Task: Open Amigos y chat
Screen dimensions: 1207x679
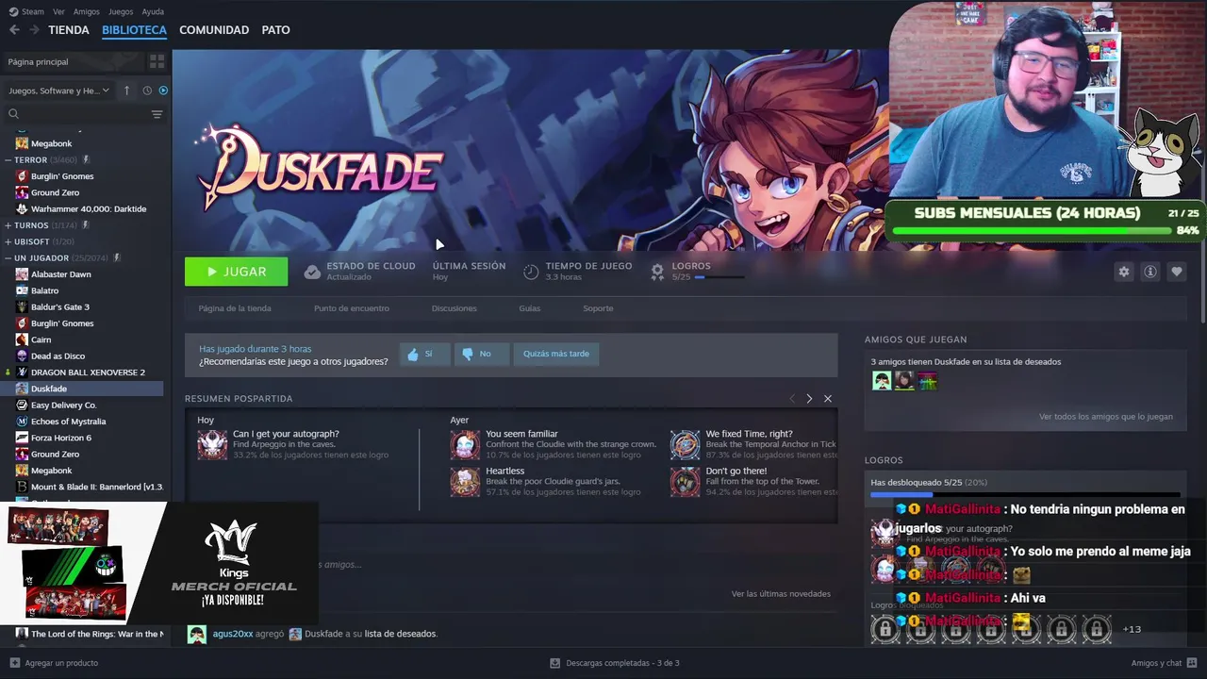Action: 1163,663
